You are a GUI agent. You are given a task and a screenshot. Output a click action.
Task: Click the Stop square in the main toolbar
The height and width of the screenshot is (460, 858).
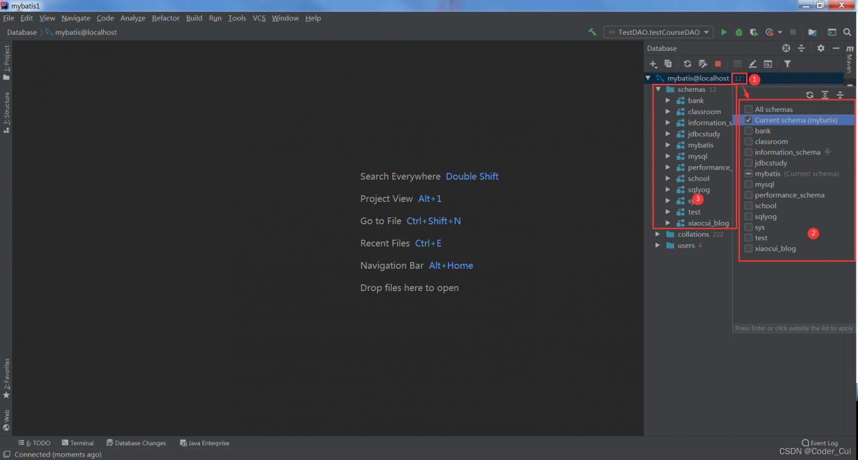793,32
